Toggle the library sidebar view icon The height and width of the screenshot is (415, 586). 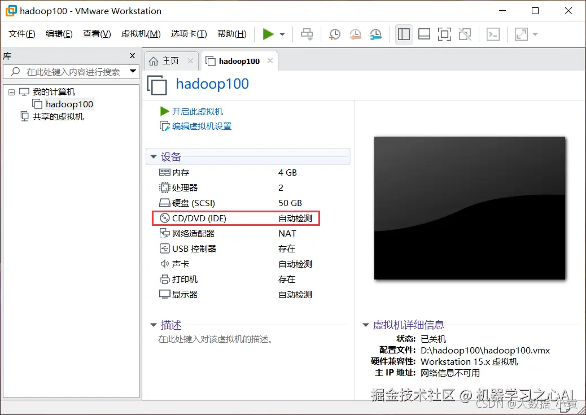click(404, 34)
